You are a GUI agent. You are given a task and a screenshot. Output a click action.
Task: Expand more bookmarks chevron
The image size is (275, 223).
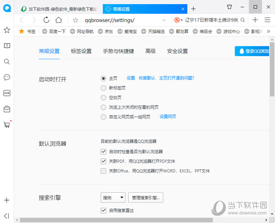point(268,31)
